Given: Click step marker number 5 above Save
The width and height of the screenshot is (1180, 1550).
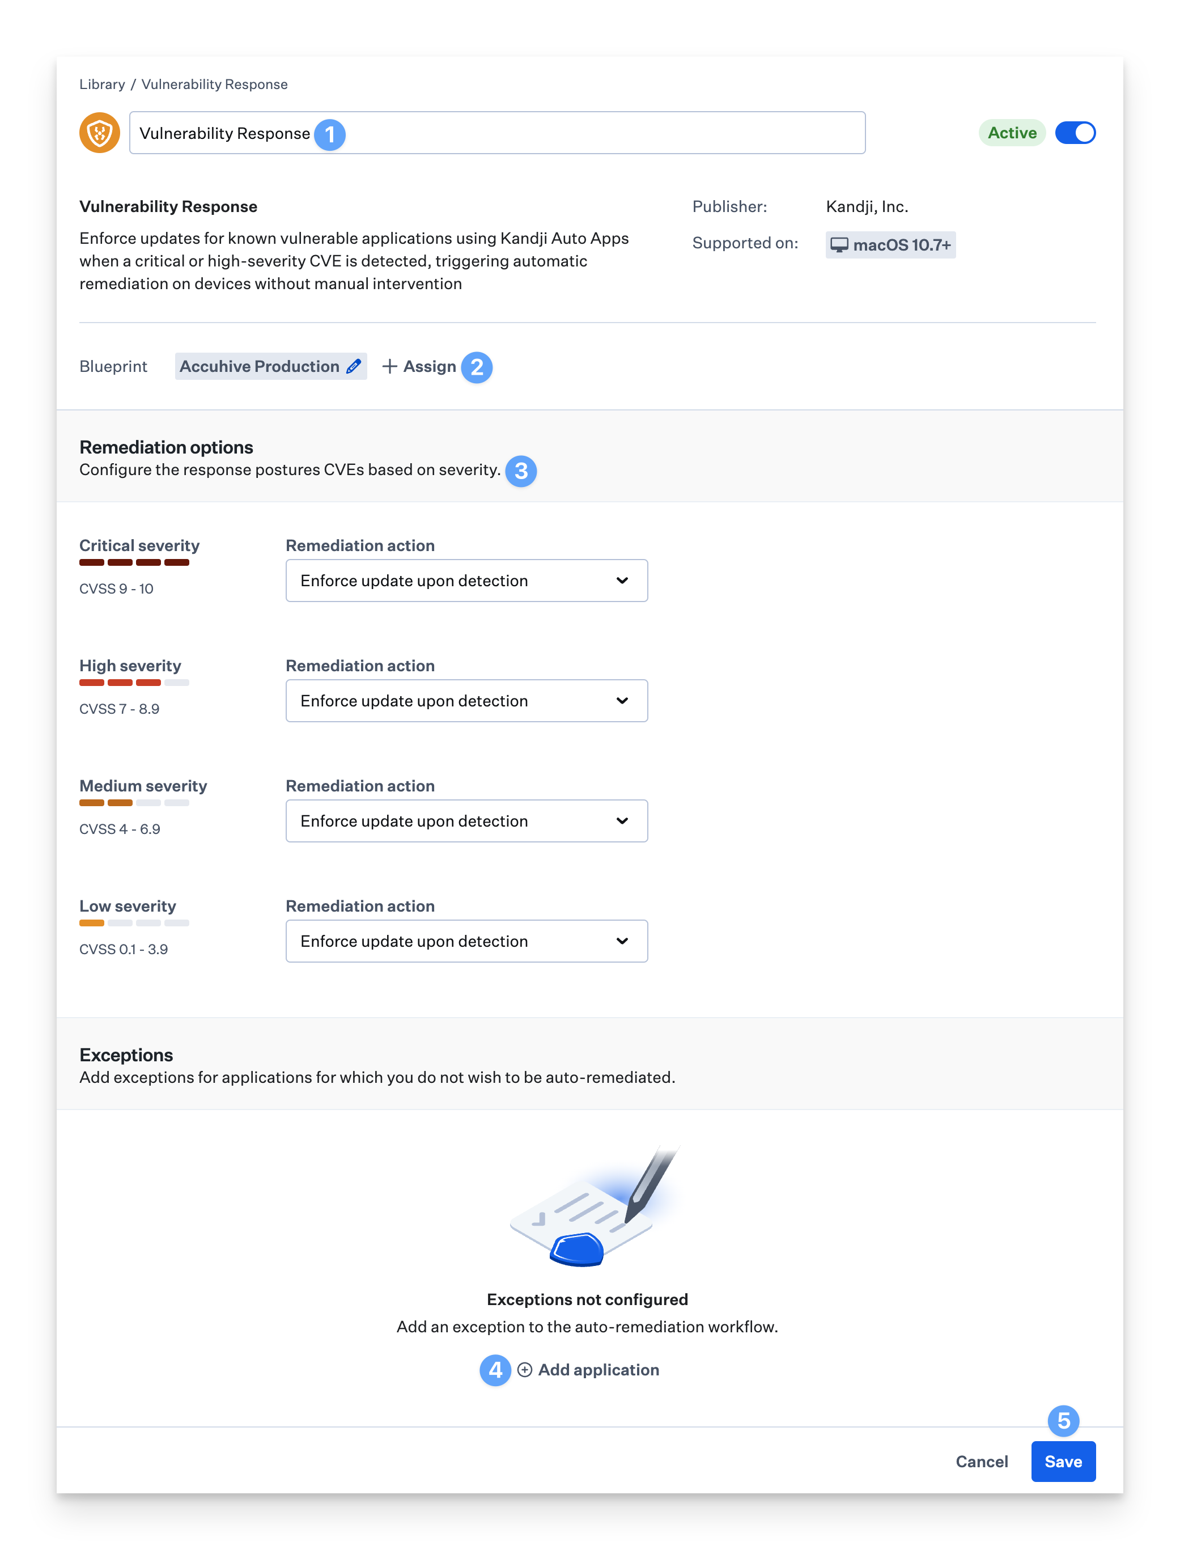Looking at the screenshot, I should (1063, 1421).
